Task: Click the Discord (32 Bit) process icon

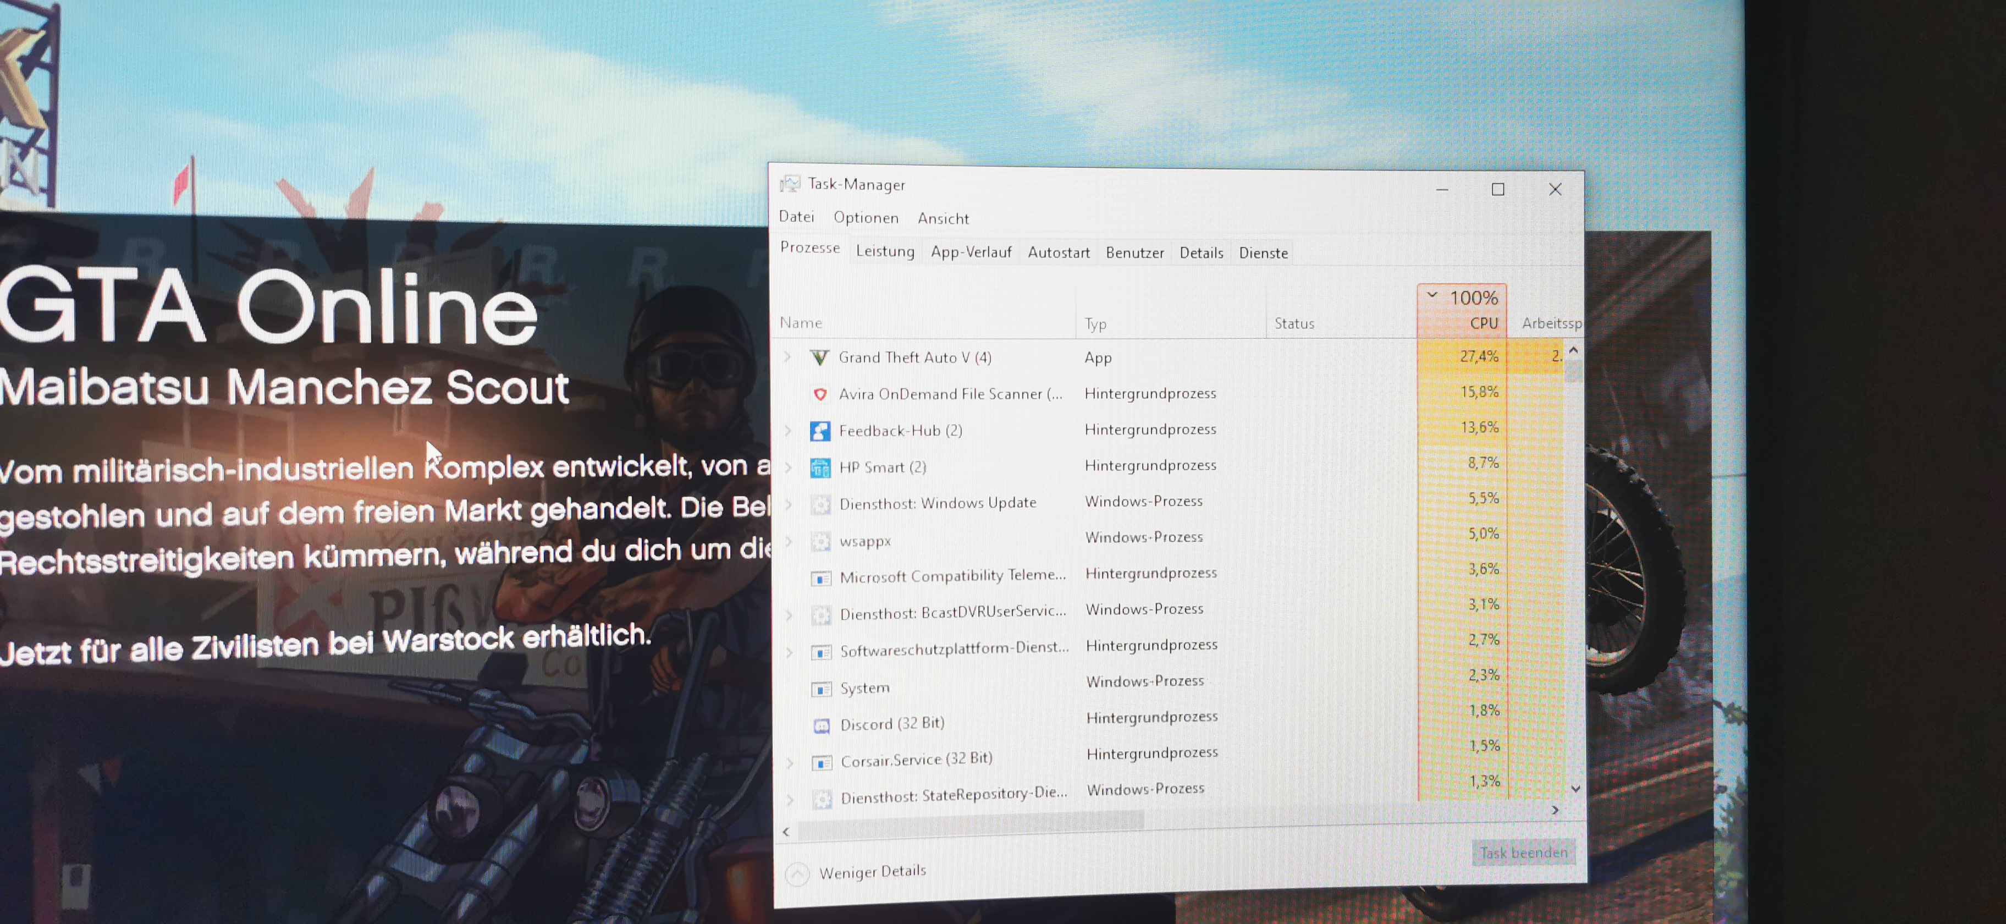Action: 821,725
